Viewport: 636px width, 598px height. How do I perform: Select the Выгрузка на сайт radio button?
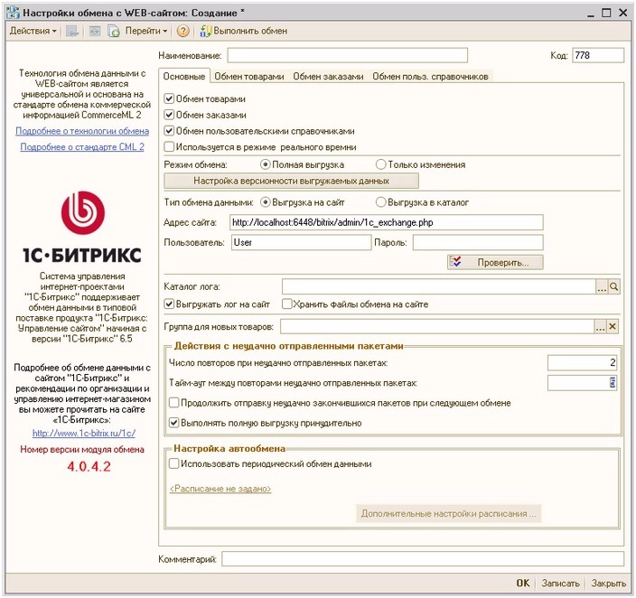click(266, 202)
